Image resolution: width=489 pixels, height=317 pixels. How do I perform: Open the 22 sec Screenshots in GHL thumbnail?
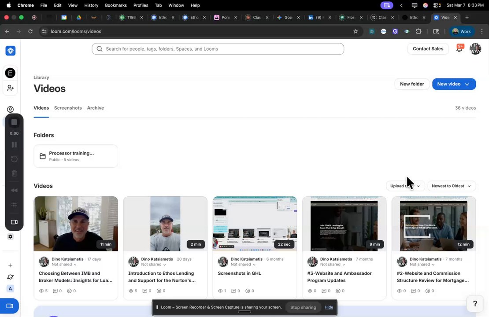(x=255, y=224)
